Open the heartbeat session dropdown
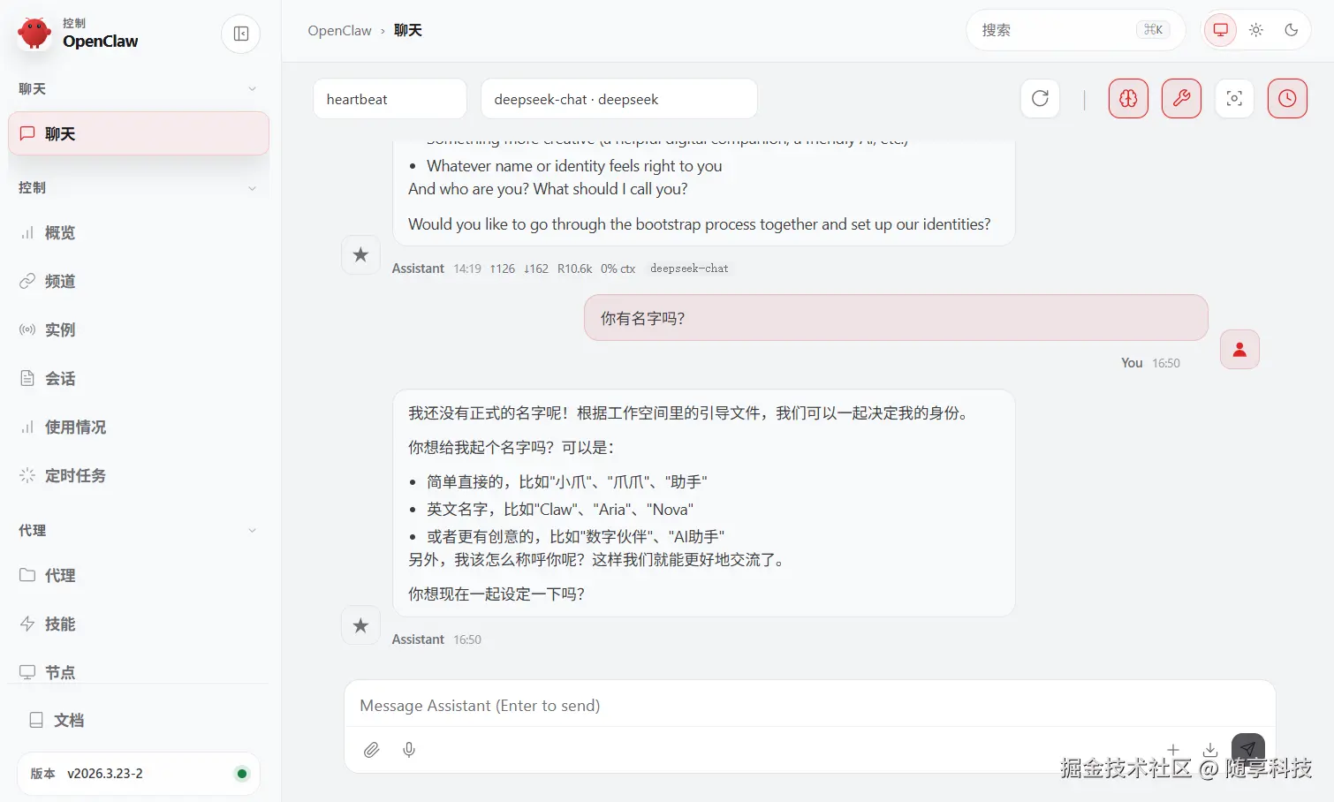 390,98
